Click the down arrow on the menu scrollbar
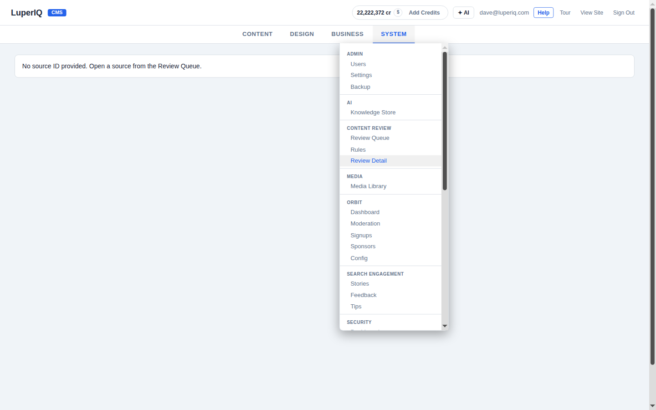Image resolution: width=656 pixels, height=410 pixels. 445,325
